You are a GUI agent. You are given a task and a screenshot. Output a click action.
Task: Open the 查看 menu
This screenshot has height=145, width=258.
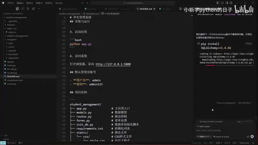point(39,3)
